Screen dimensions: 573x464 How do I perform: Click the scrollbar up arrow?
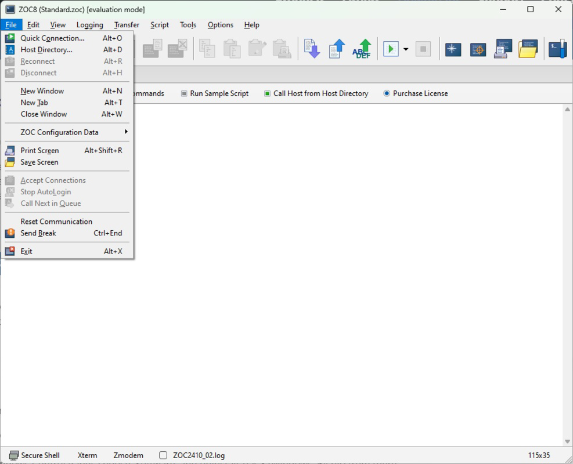[567, 109]
